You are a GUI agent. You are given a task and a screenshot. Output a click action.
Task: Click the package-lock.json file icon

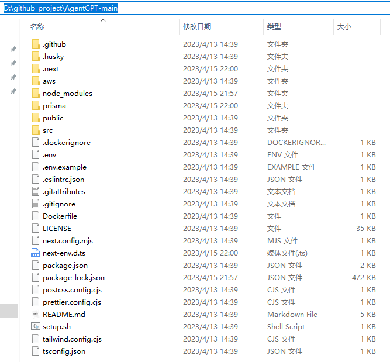coord(36,277)
